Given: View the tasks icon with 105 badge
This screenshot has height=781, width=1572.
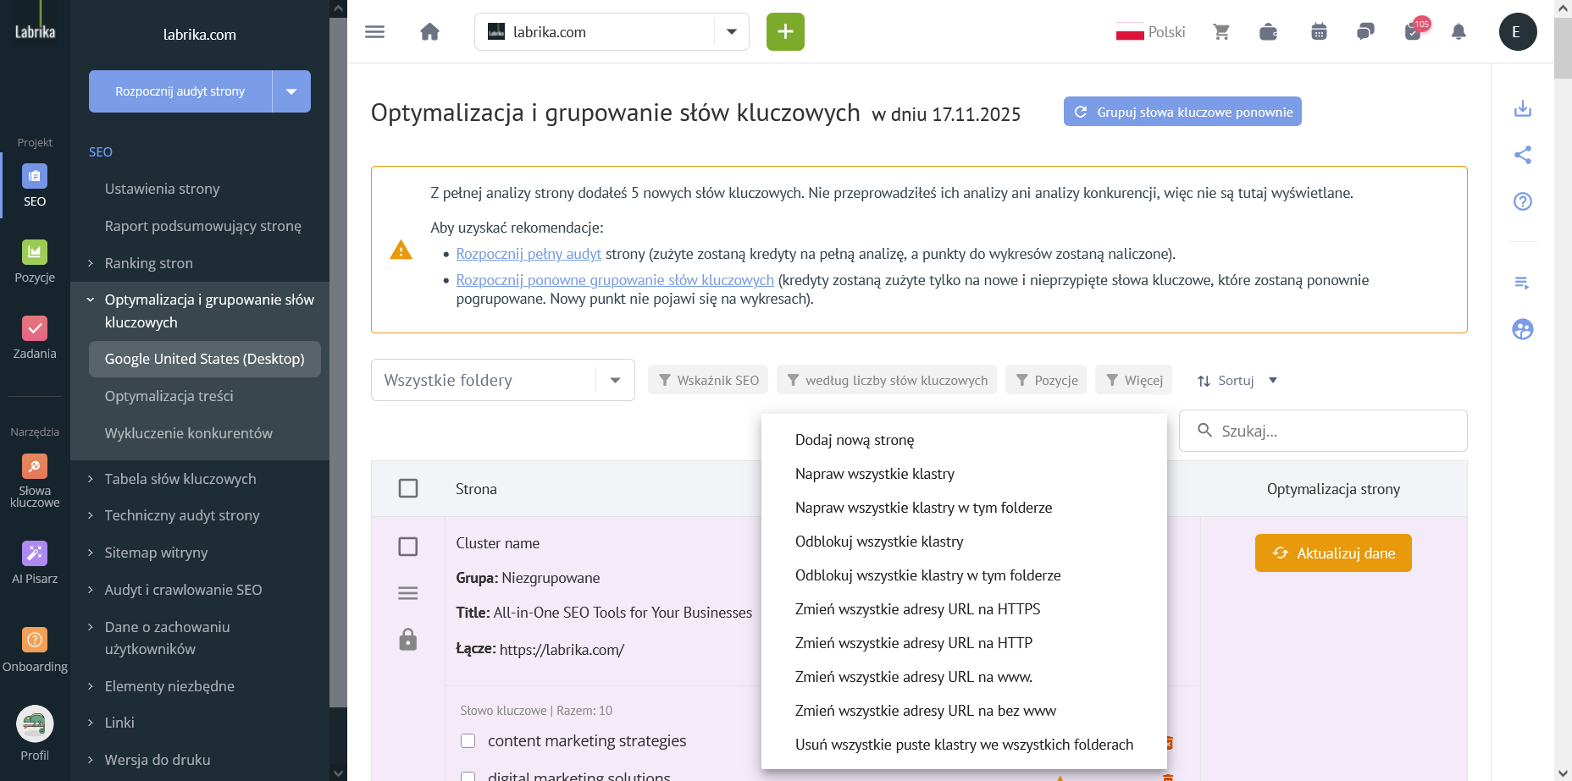Looking at the screenshot, I should pos(1412,31).
